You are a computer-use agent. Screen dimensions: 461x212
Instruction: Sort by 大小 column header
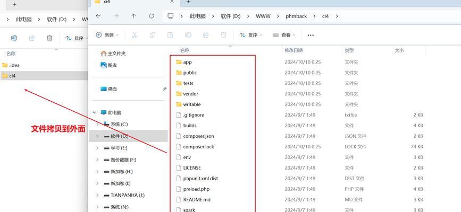point(399,50)
